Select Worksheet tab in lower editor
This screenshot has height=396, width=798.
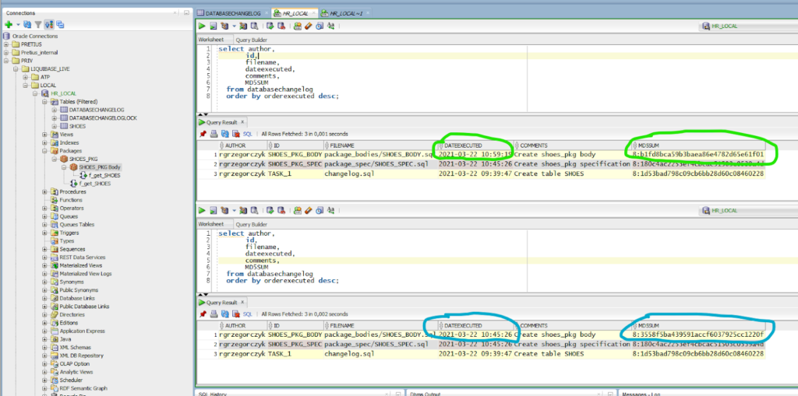tap(210, 224)
